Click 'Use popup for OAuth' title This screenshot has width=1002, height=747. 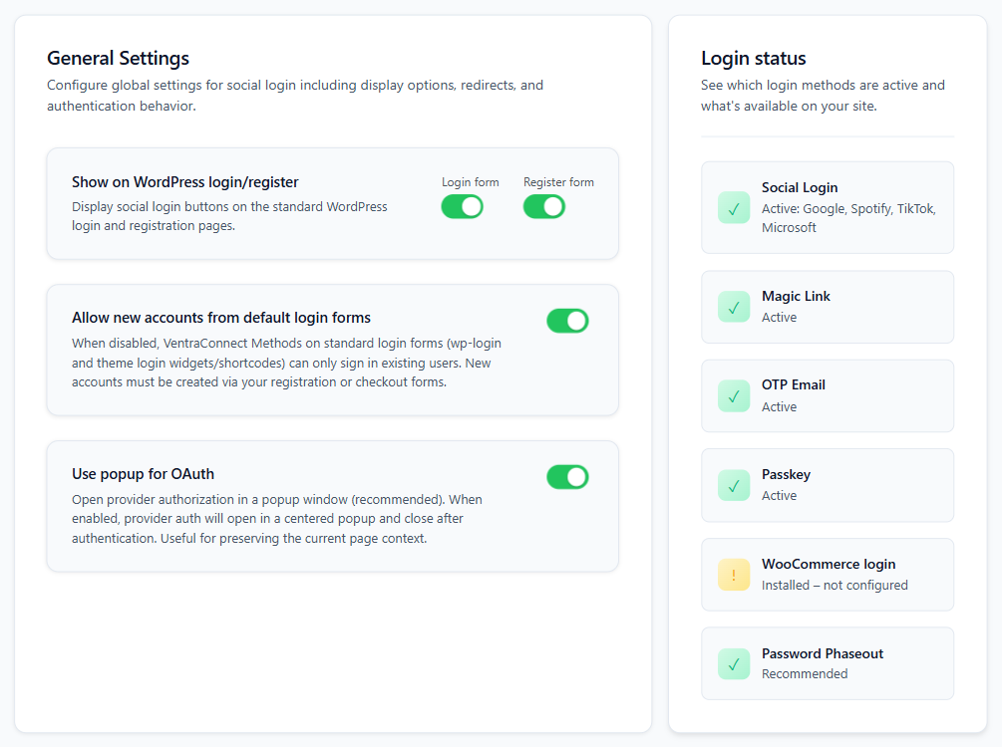(144, 474)
